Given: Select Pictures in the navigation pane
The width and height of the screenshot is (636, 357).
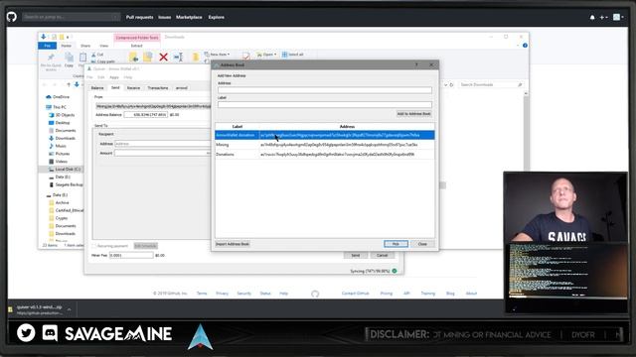Looking at the screenshot, I should tap(60, 154).
